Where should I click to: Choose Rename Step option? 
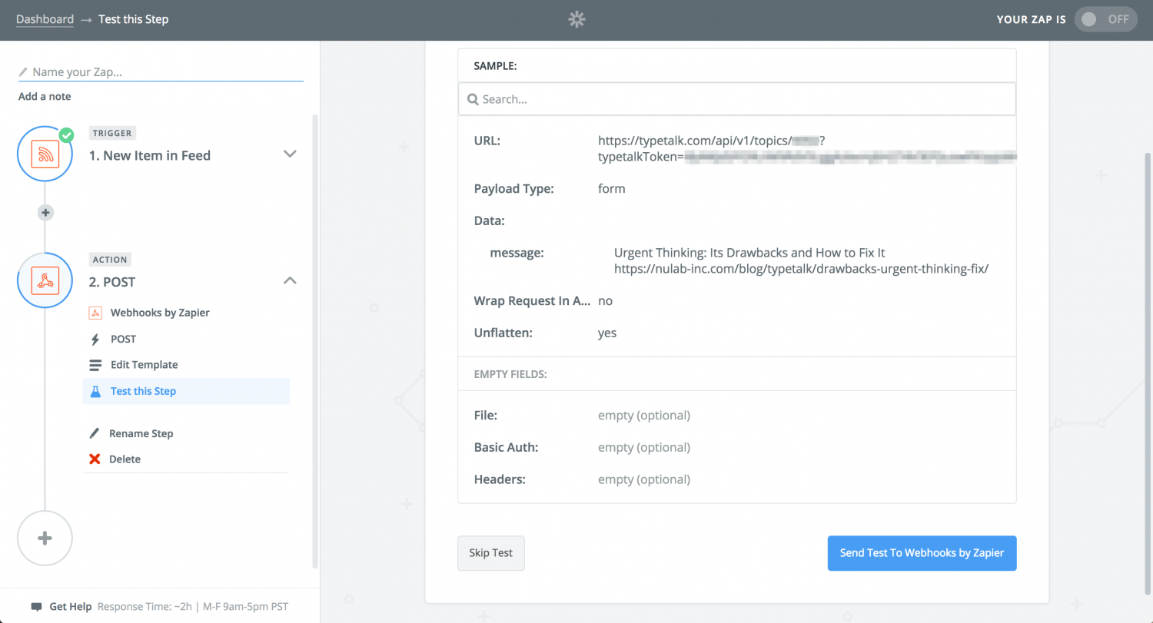(141, 433)
